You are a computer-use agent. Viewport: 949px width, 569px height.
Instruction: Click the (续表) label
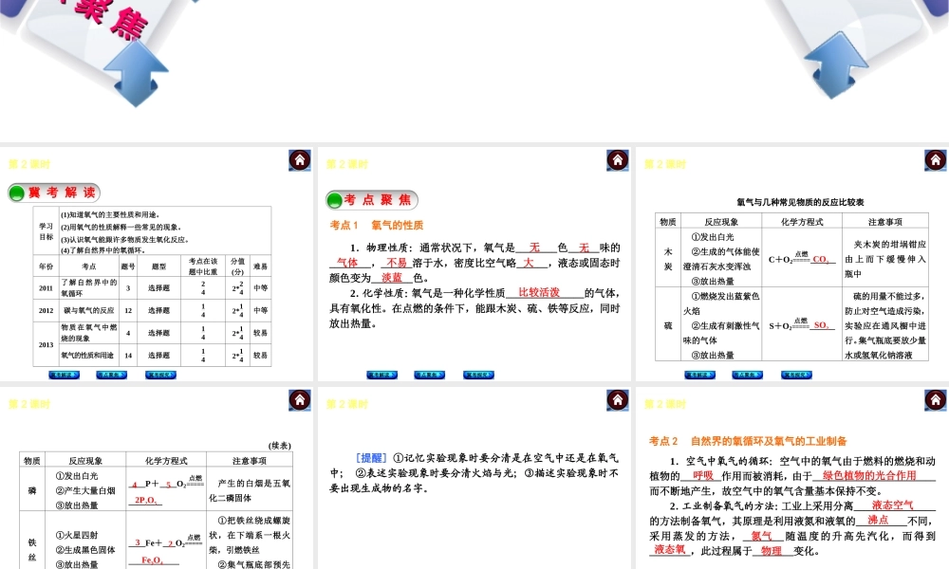click(280, 445)
